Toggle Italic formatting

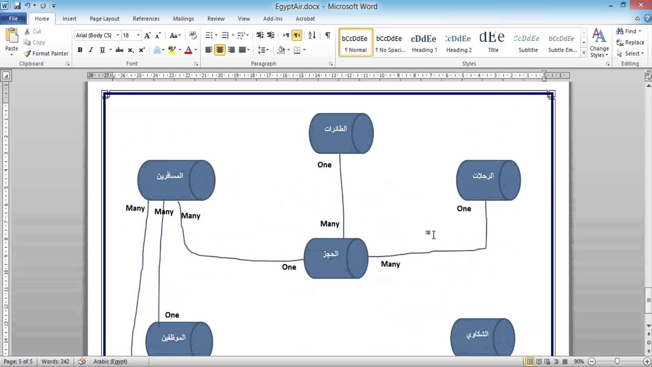click(x=91, y=50)
